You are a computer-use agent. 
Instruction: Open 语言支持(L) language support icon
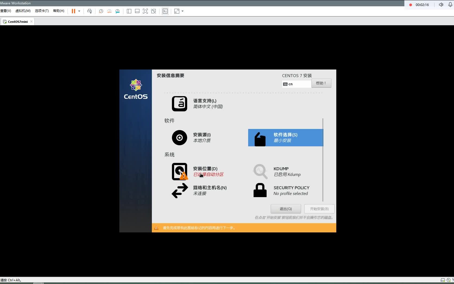(x=180, y=104)
